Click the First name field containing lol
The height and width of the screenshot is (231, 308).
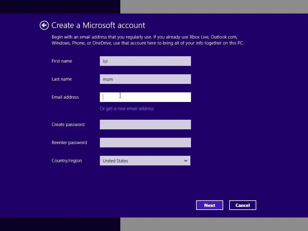pos(145,61)
